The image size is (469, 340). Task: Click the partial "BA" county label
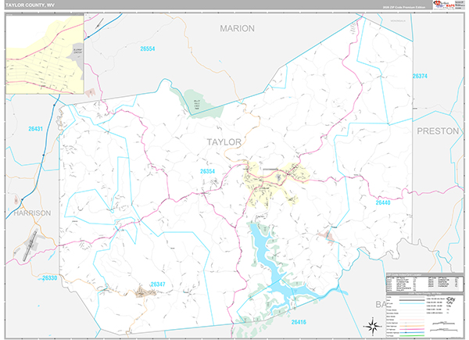(x=381, y=304)
